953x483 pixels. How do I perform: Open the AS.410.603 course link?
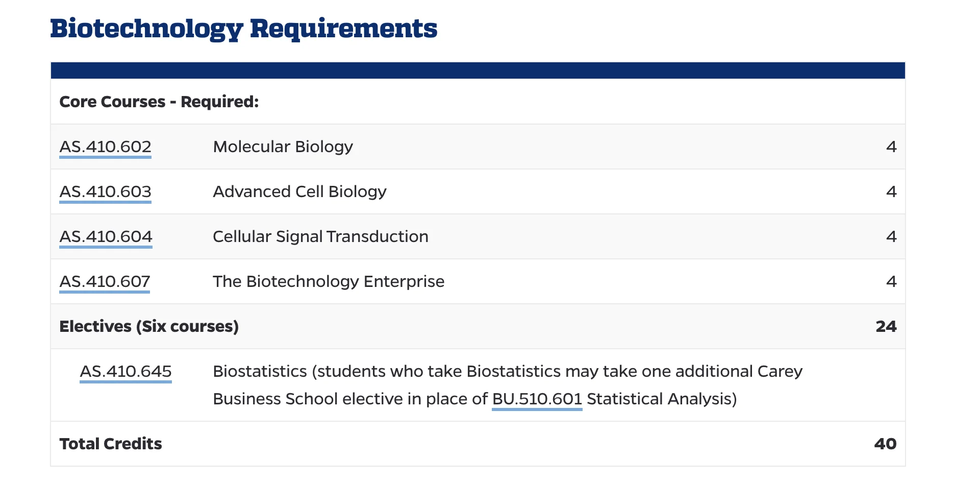click(105, 192)
